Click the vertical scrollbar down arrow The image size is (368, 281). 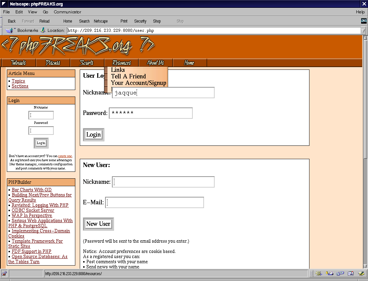365,266
